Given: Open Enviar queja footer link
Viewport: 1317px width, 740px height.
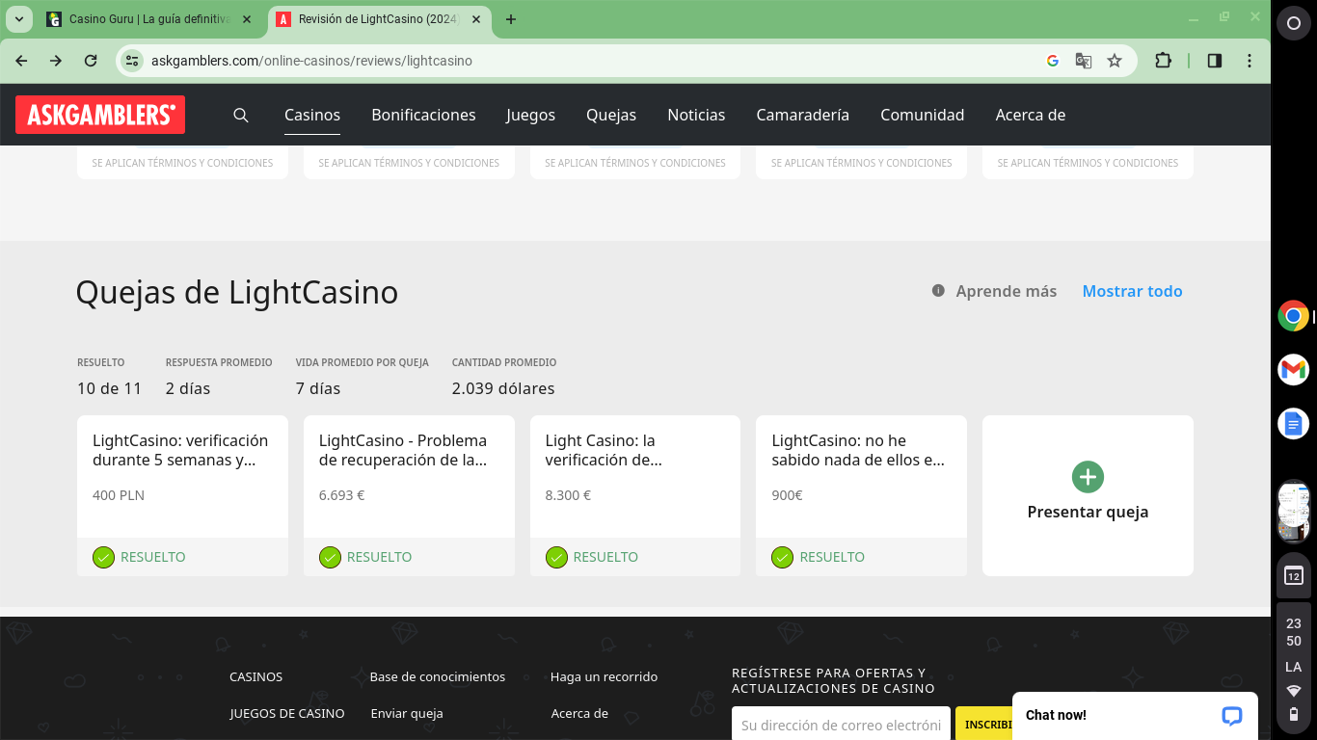Looking at the screenshot, I should tap(407, 714).
